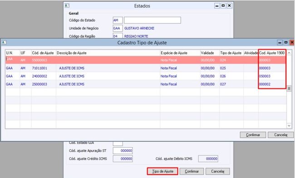Click Tipo de Ajuste value 025
This screenshot has height=178, width=295.
click(x=223, y=68)
